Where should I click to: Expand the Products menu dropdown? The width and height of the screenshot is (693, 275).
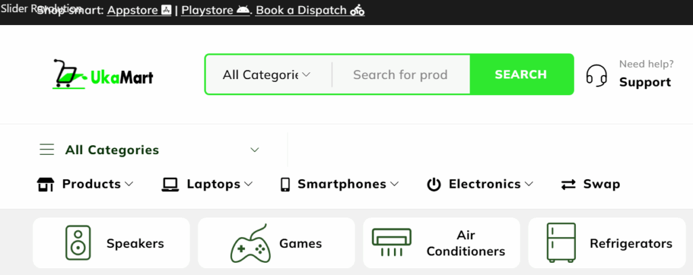(85, 184)
